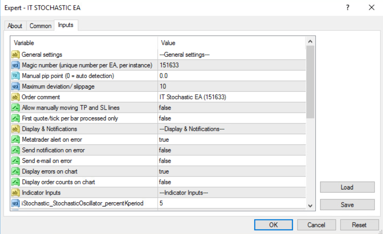Click the string icon beside General settings
This screenshot has width=383, height=234.
15,55
